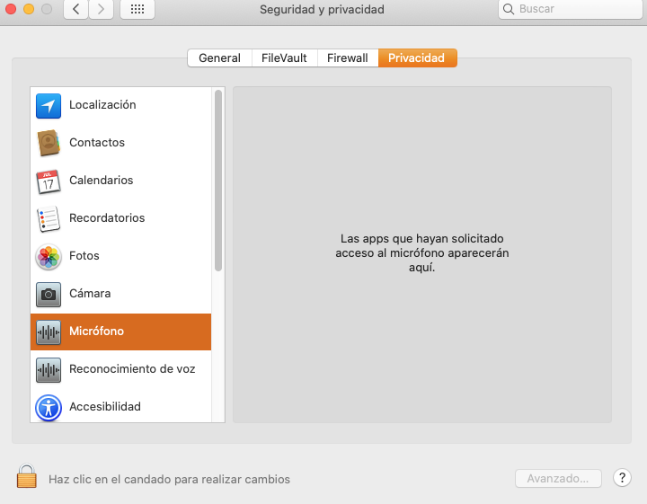The width and height of the screenshot is (647, 504).
Task: Select the Micrófono row label
Action: pyautogui.click(x=96, y=332)
